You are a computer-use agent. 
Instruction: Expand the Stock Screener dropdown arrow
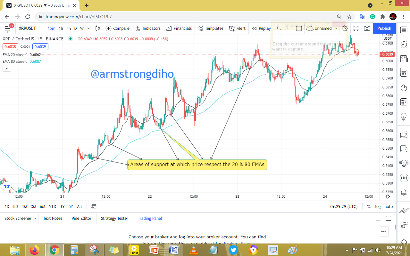click(35, 219)
